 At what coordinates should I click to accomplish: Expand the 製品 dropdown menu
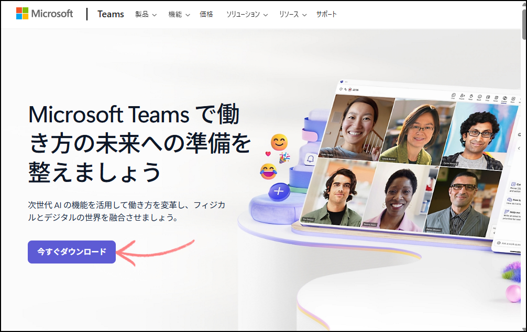tap(146, 14)
